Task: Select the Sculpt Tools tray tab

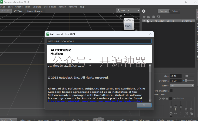Action: point(8,120)
